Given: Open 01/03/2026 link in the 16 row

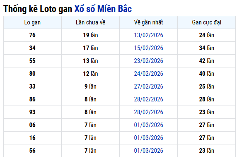Looking at the screenshot, I should pos(148,138).
